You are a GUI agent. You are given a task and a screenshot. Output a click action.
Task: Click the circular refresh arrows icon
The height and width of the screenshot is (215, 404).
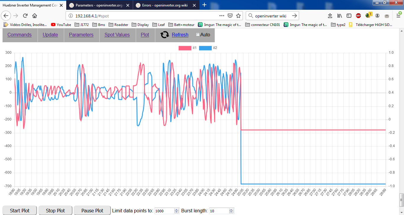pos(165,35)
